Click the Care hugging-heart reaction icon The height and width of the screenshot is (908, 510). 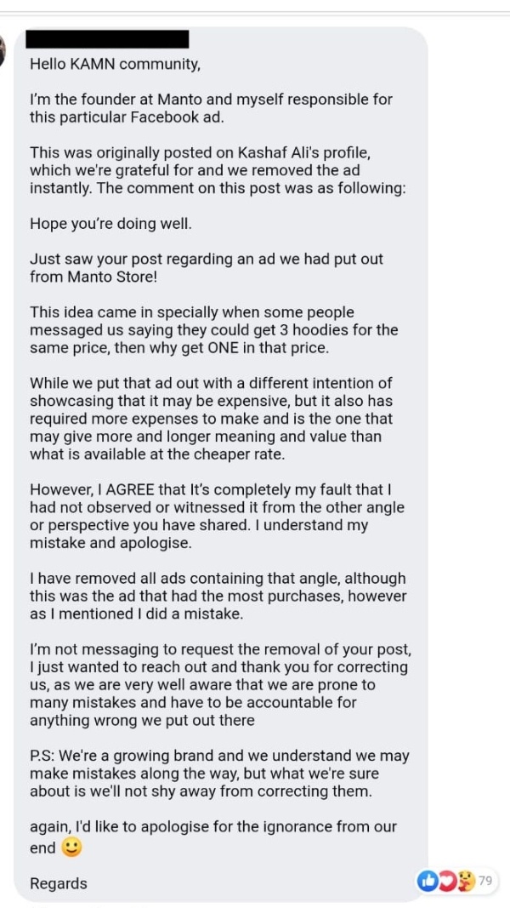pyautogui.click(x=466, y=881)
